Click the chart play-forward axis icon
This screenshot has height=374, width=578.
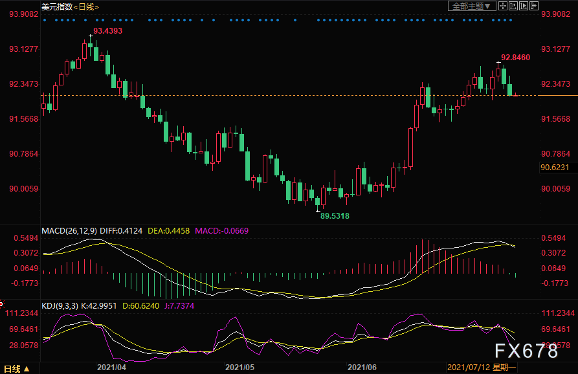[x=523, y=6]
